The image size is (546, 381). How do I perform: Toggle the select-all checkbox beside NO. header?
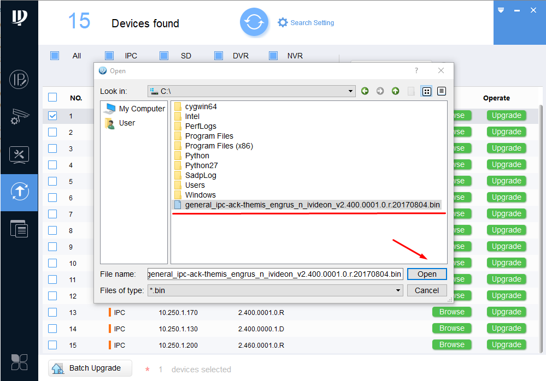pos(52,97)
